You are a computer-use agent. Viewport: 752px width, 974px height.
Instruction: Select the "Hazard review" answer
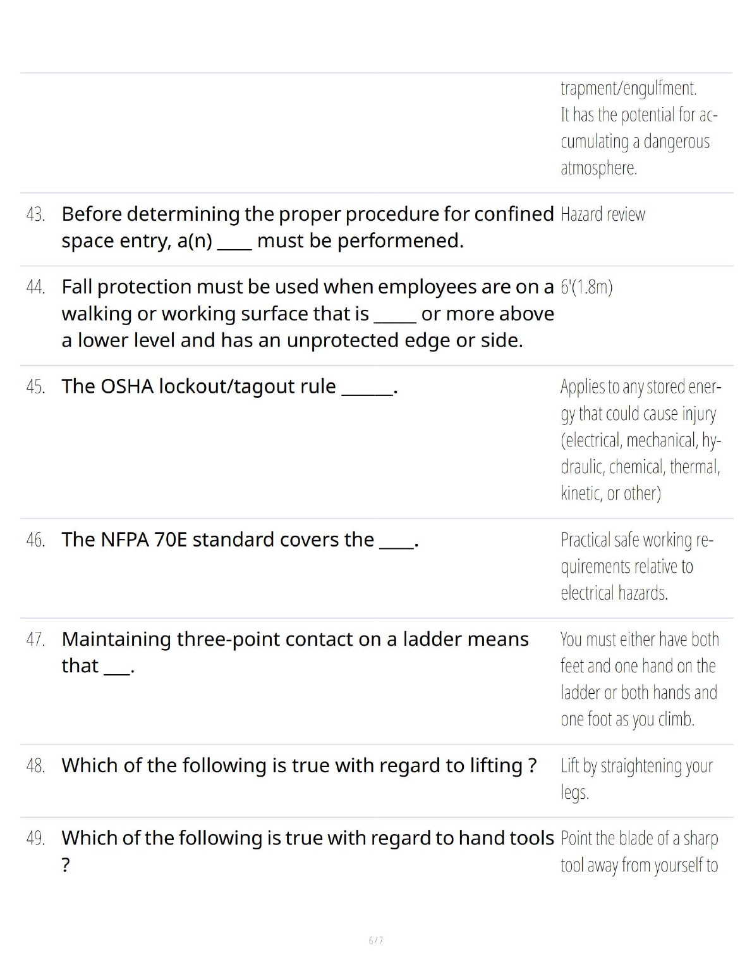tap(603, 215)
